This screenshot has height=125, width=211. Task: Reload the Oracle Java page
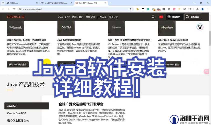click(x=13, y=9)
